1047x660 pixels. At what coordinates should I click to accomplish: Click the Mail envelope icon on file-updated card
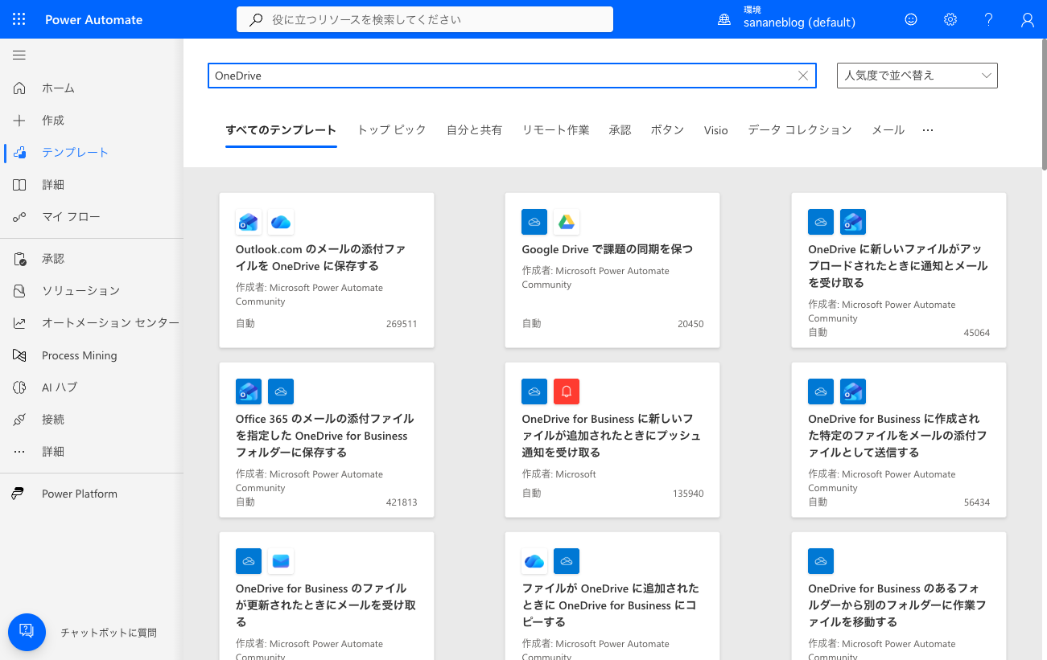(280, 561)
